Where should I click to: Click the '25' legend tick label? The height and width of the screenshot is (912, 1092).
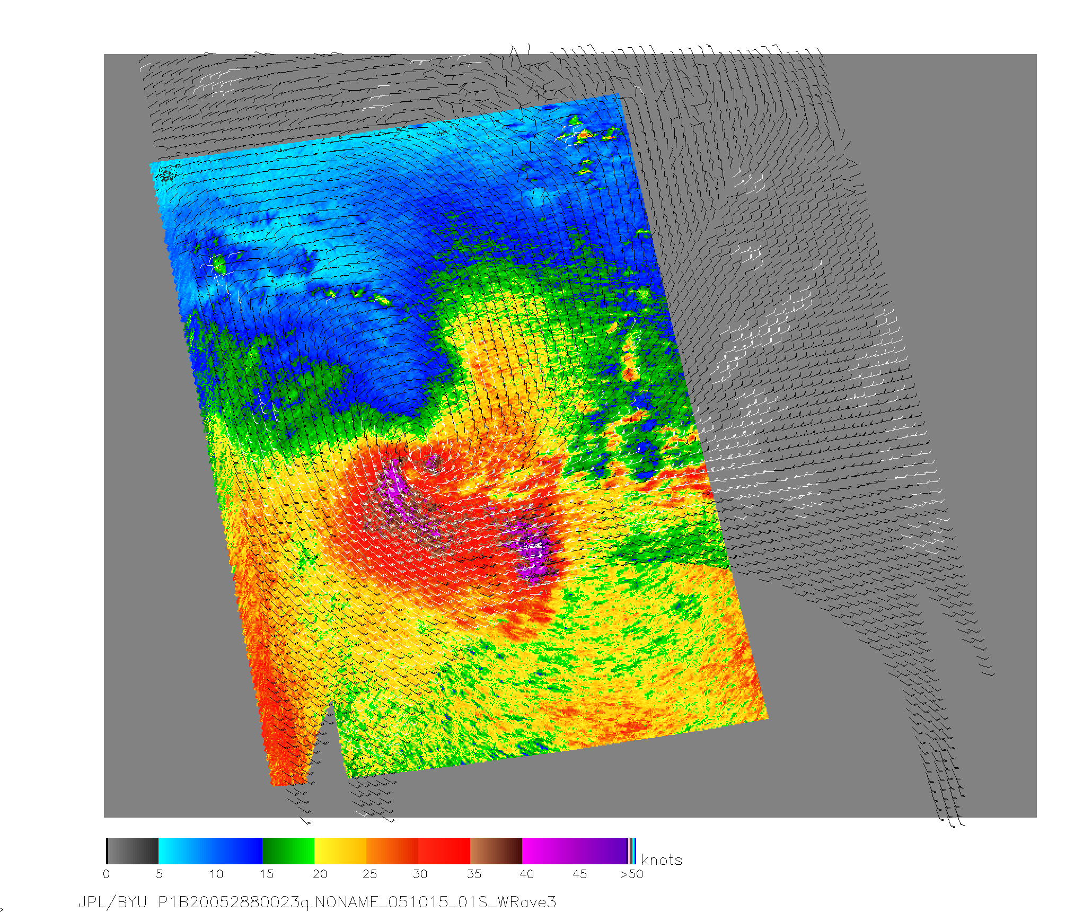tap(369, 874)
